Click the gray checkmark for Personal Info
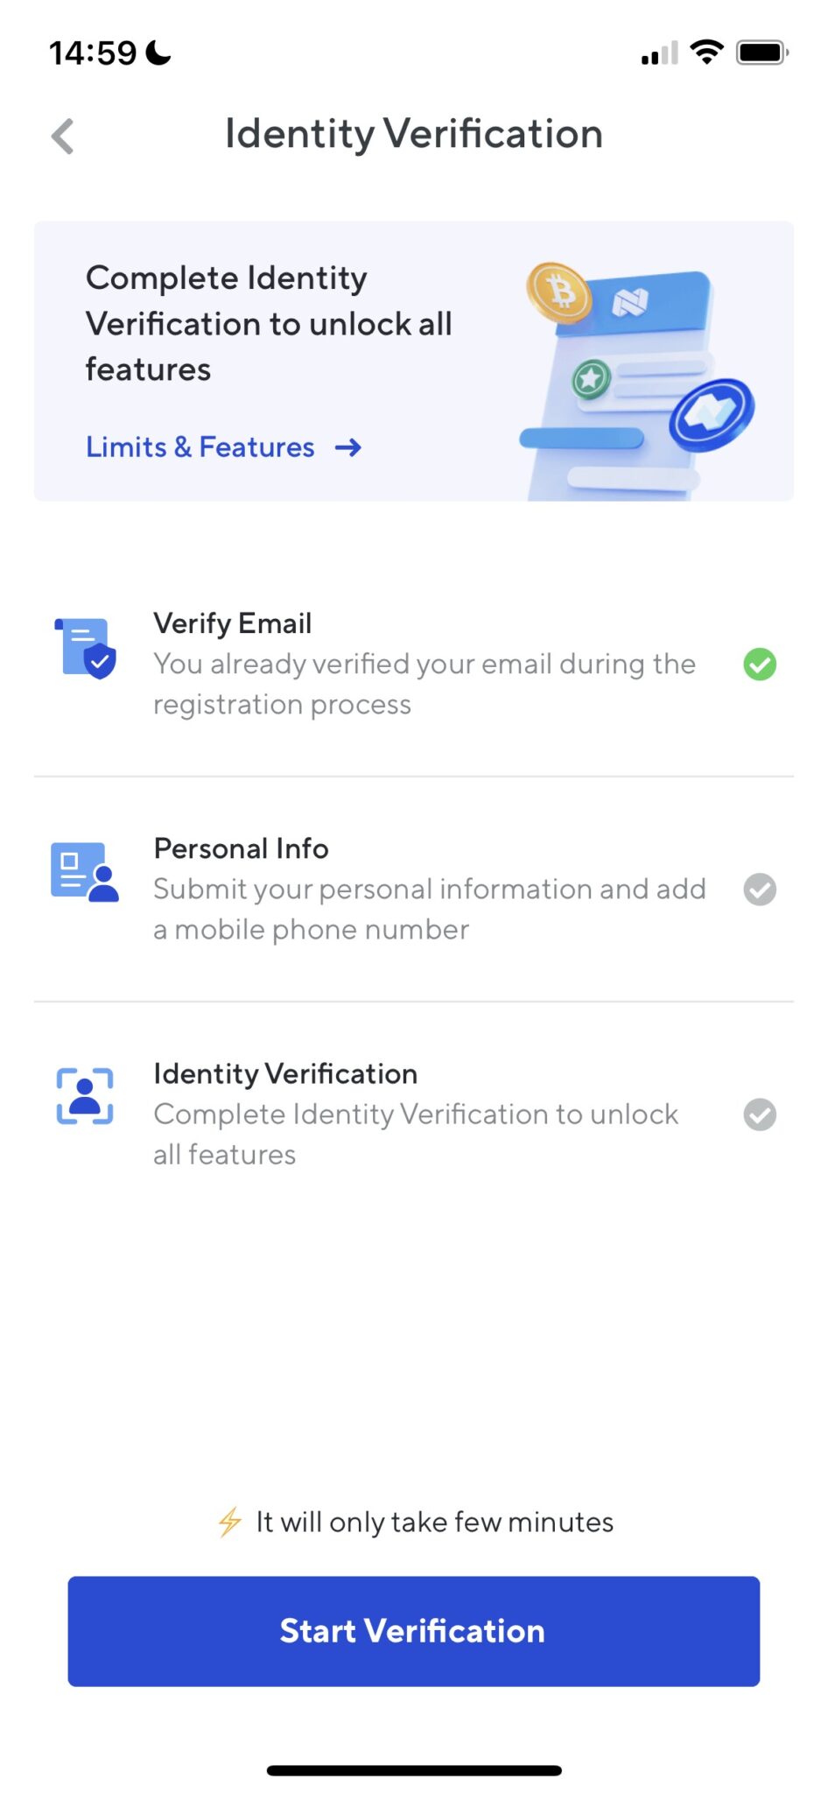 [x=760, y=889]
